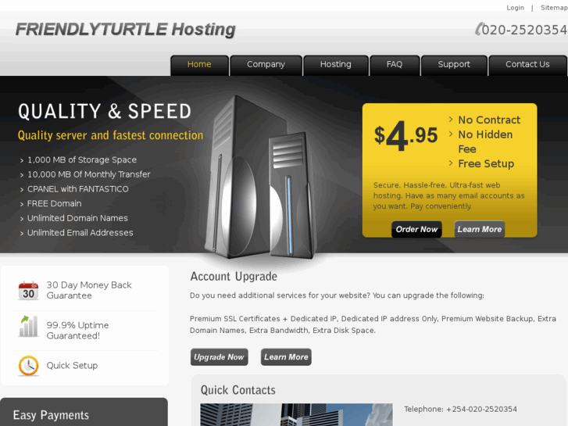
Task: Click Learn More under Account Upgrade
Action: tap(286, 357)
